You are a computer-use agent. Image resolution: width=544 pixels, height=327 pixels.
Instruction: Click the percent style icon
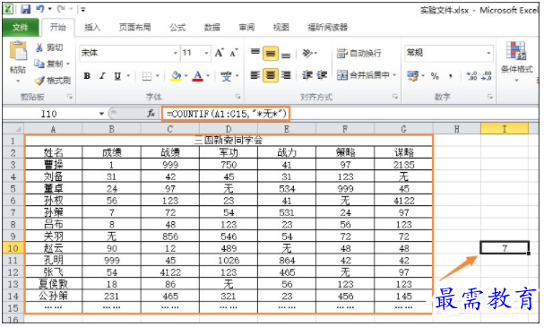[x=435, y=75]
